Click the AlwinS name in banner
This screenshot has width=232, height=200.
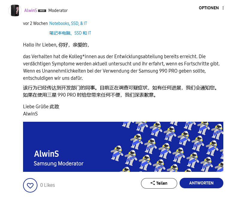[46, 154]
